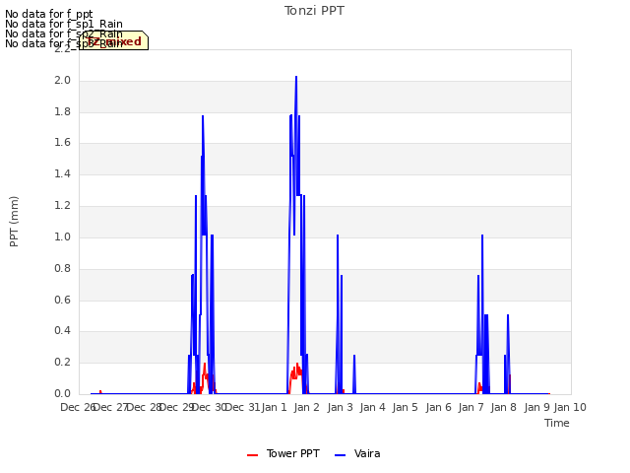Click the 0.8 y-axis tick label
630x473 pixels.
point(62,268)
